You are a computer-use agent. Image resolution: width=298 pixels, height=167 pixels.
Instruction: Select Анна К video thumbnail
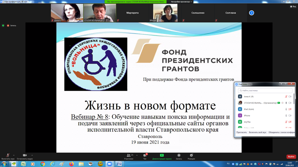coord(67,13)
